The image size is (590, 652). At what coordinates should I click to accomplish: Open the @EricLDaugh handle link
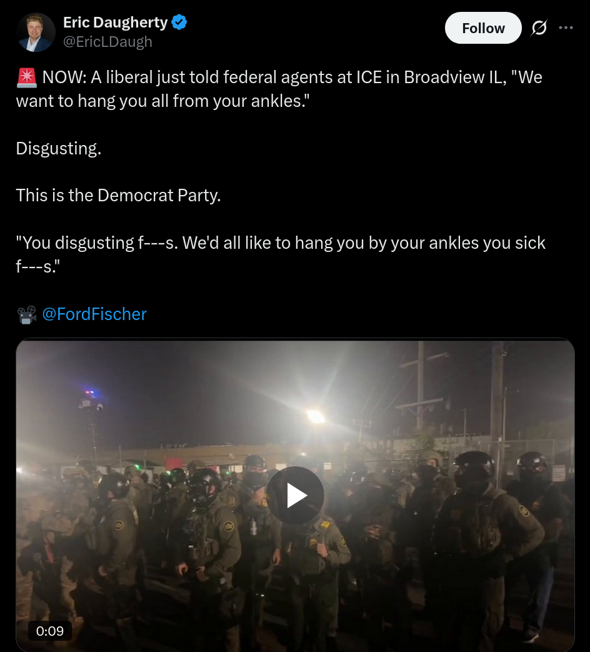(107, 42)
